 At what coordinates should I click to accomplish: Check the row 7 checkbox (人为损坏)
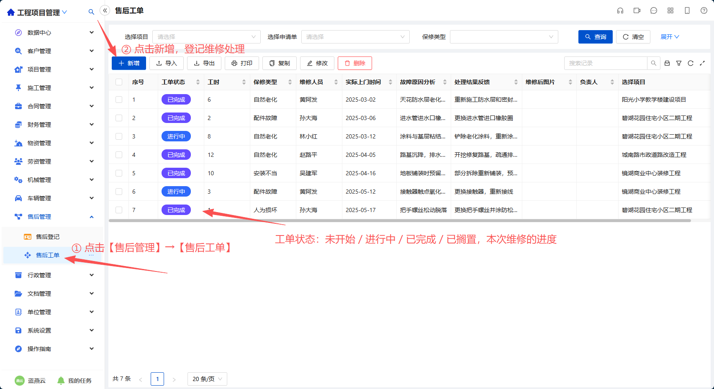click(x=119, y=210)
